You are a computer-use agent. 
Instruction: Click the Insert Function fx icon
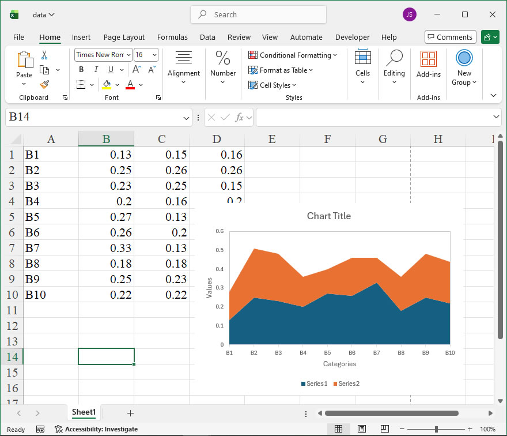(x=239, y=118)
